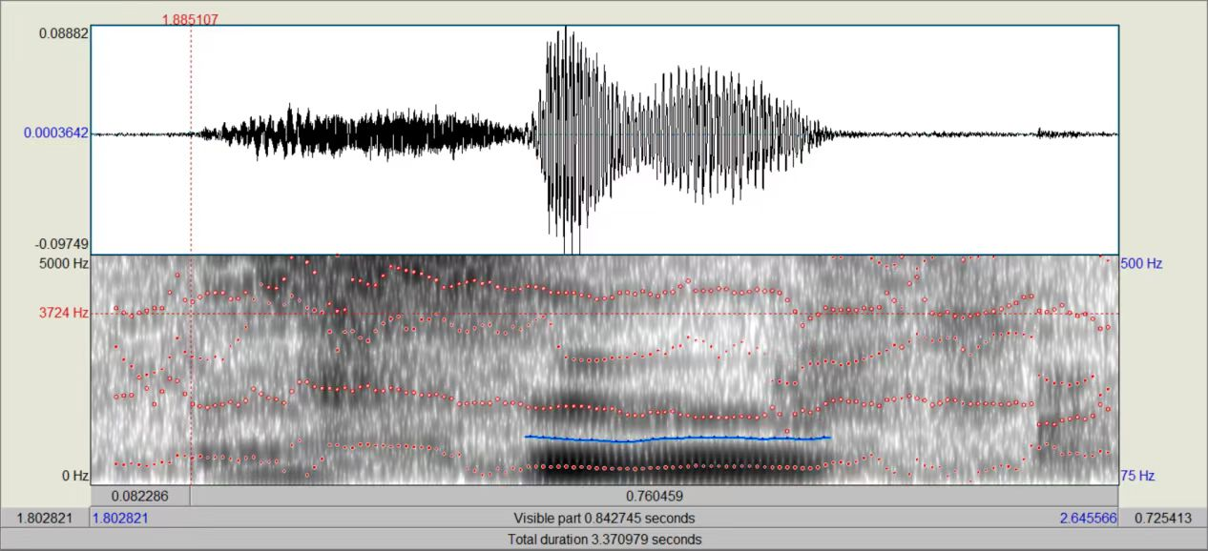1208x551 pixels.
Task: Click the gray 0.725413 cell at far right
Action: (x=1162, y=518)
